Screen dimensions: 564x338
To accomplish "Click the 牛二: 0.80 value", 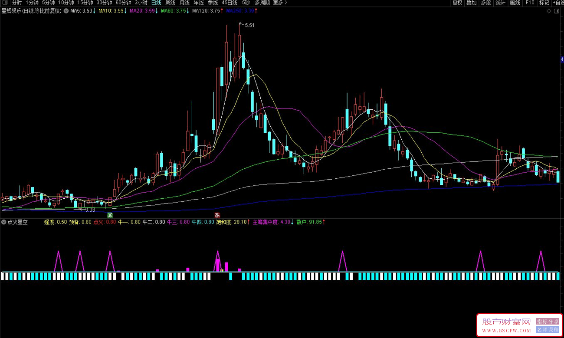I will click(154, 222).
